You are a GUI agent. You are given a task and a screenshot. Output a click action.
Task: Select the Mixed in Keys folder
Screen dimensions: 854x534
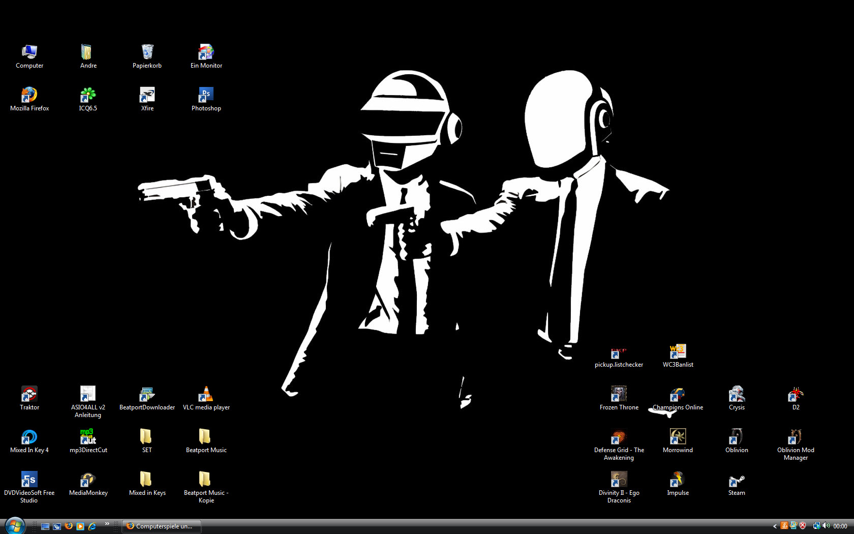(x=147, y=484)
